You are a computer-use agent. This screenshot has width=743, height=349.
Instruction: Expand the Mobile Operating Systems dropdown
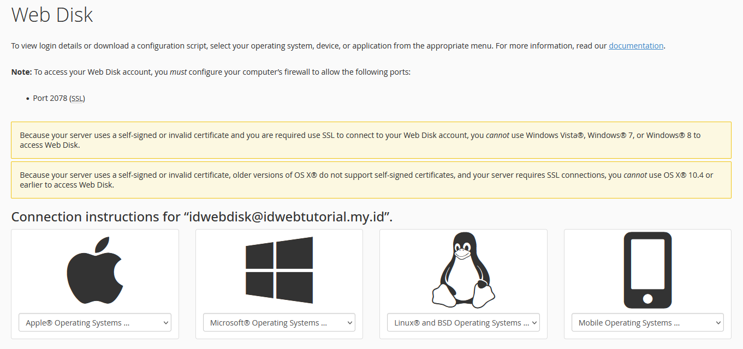[x=647, y=322]
